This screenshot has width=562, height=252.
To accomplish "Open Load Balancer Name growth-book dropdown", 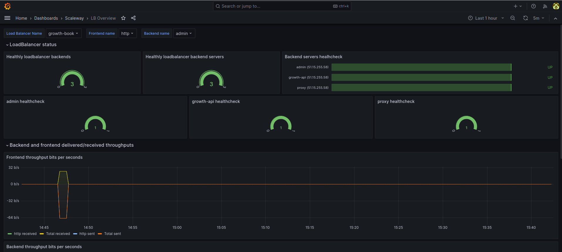I will [x=63, y=34].
